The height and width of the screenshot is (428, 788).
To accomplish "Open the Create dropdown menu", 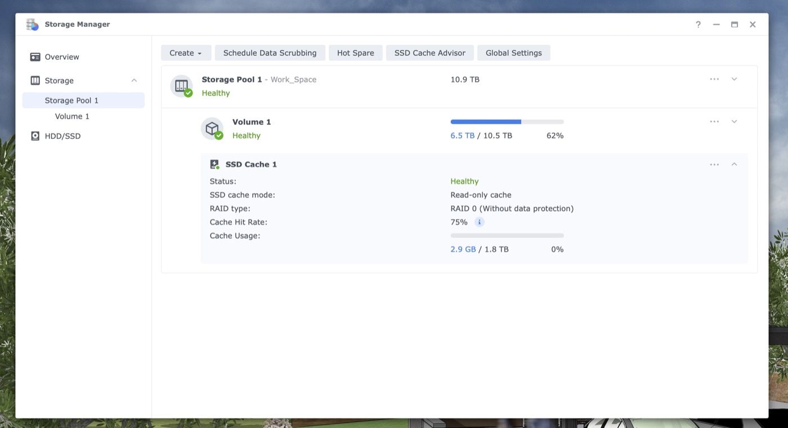I will click(x=186, y=53).
